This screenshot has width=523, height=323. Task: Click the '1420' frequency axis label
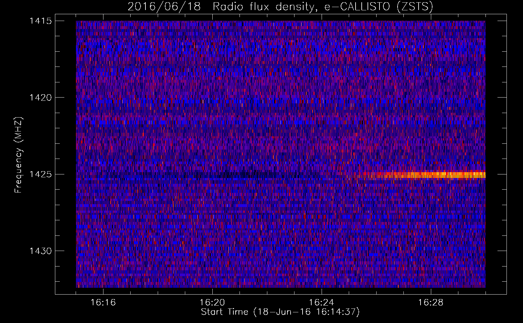(40, 98)
